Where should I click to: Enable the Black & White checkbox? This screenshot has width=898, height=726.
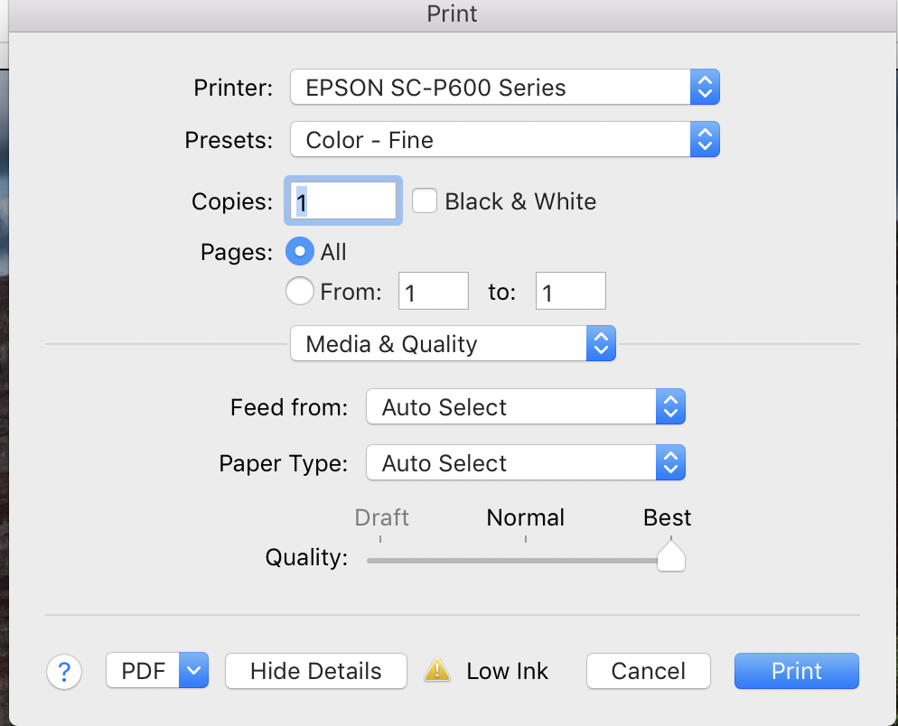click(425, 200)
